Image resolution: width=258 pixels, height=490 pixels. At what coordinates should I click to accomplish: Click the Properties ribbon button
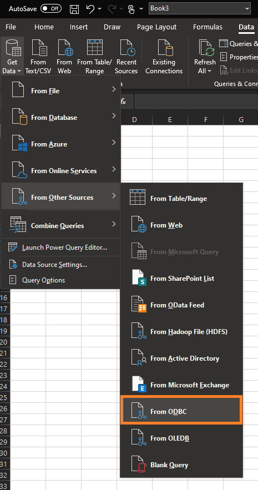coord(239,57)
